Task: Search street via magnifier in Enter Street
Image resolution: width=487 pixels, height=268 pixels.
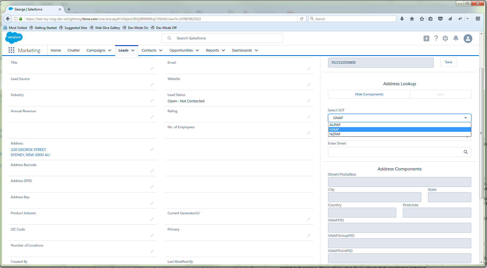Action: 466,152
